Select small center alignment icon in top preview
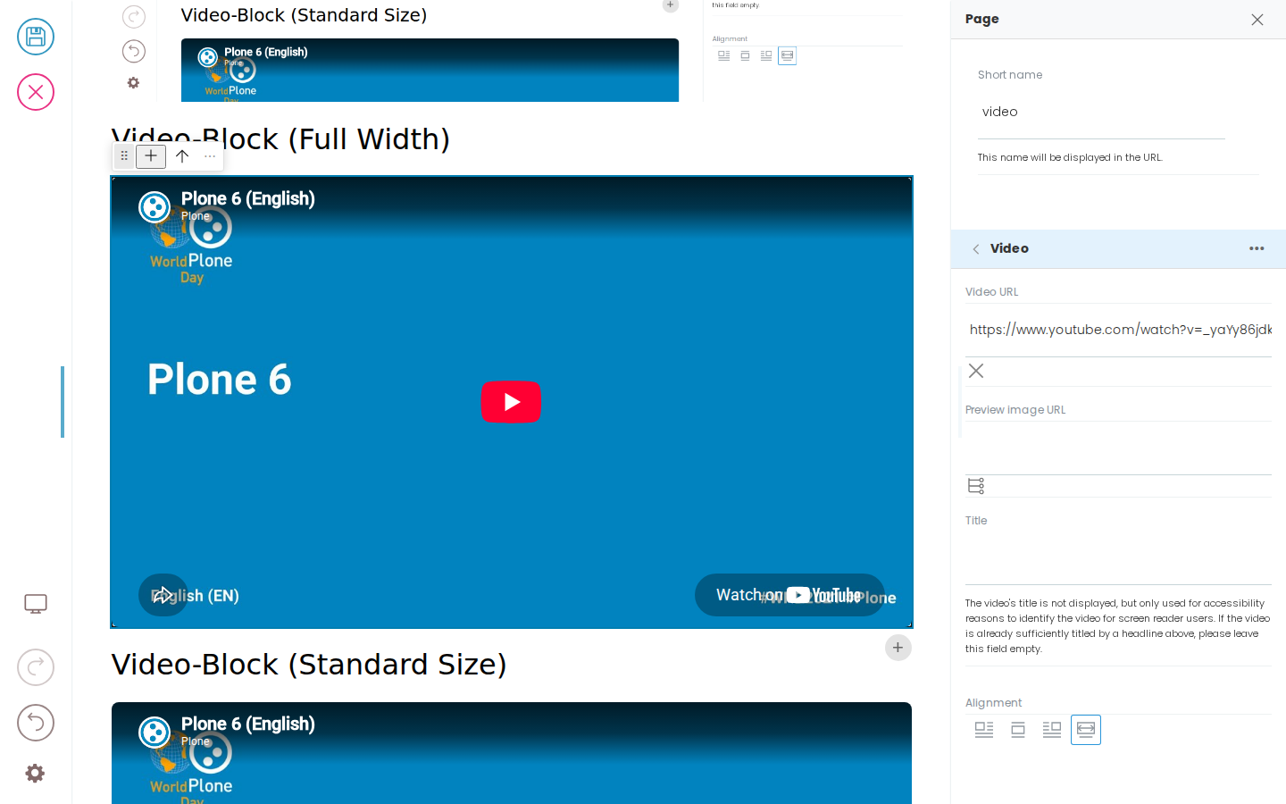Viewport: 1286px width, 804px height. click(x=746, y=55)
